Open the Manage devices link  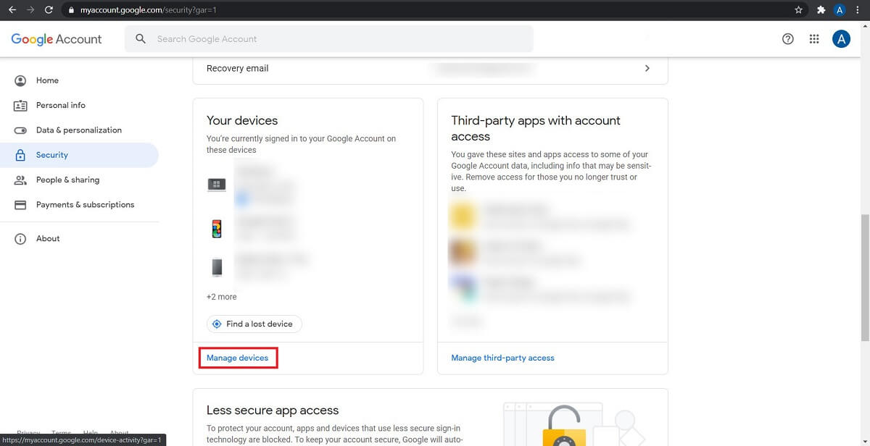click(x=238, y=358)
